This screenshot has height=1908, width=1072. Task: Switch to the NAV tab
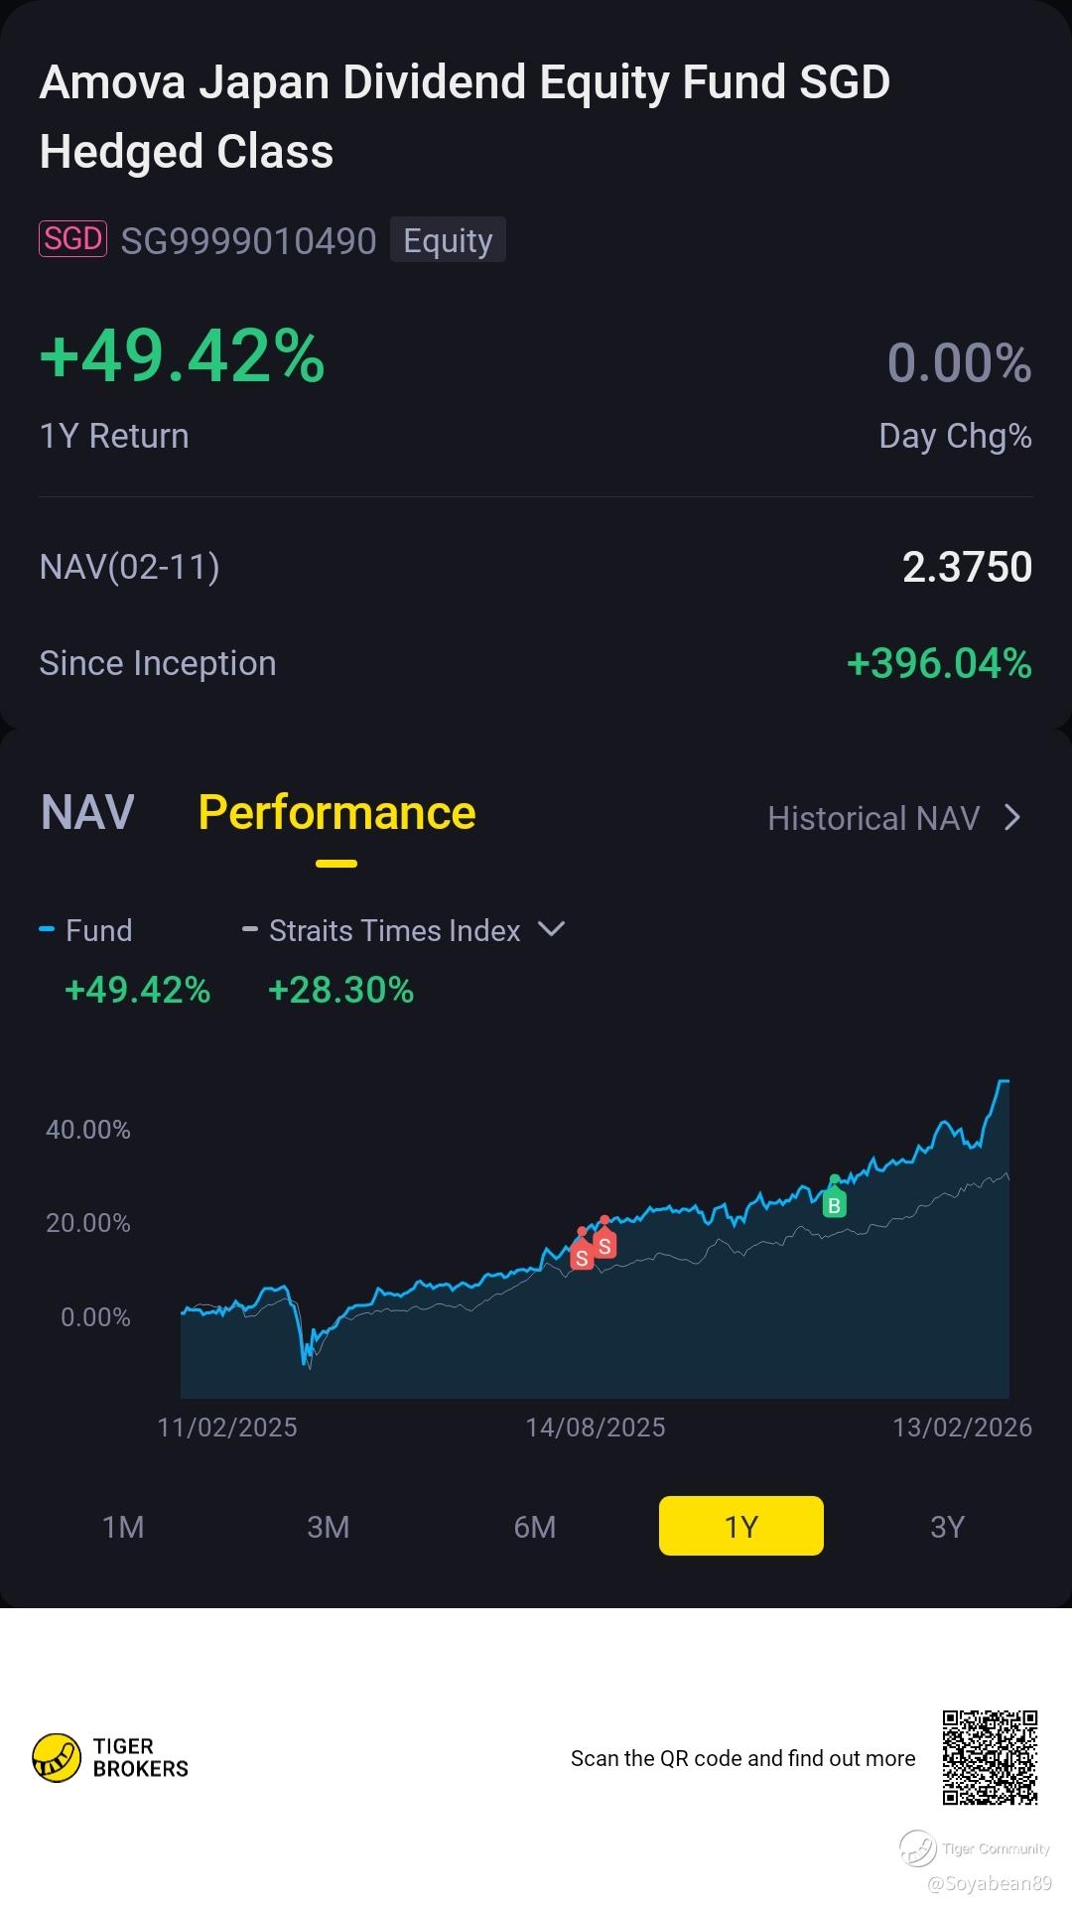click(87, 813)
